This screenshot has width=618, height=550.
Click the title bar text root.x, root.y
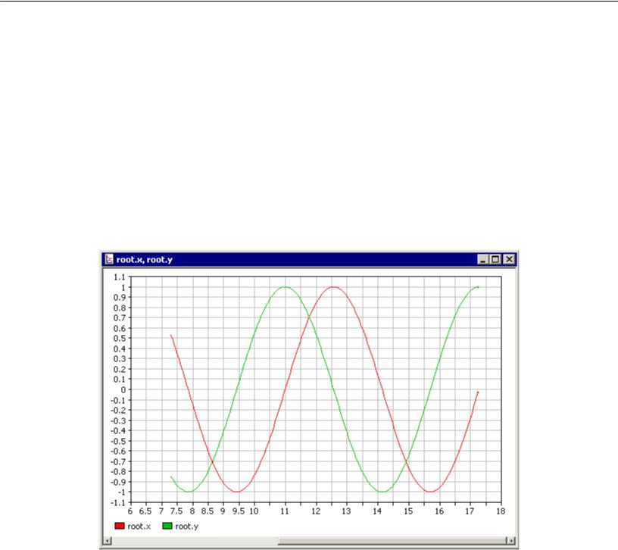click(x=144, y=259)
